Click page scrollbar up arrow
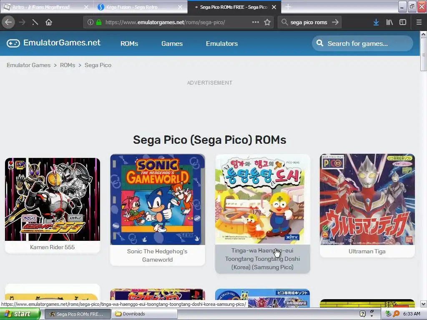Screen dimensions: 427x320 (423, 34)
